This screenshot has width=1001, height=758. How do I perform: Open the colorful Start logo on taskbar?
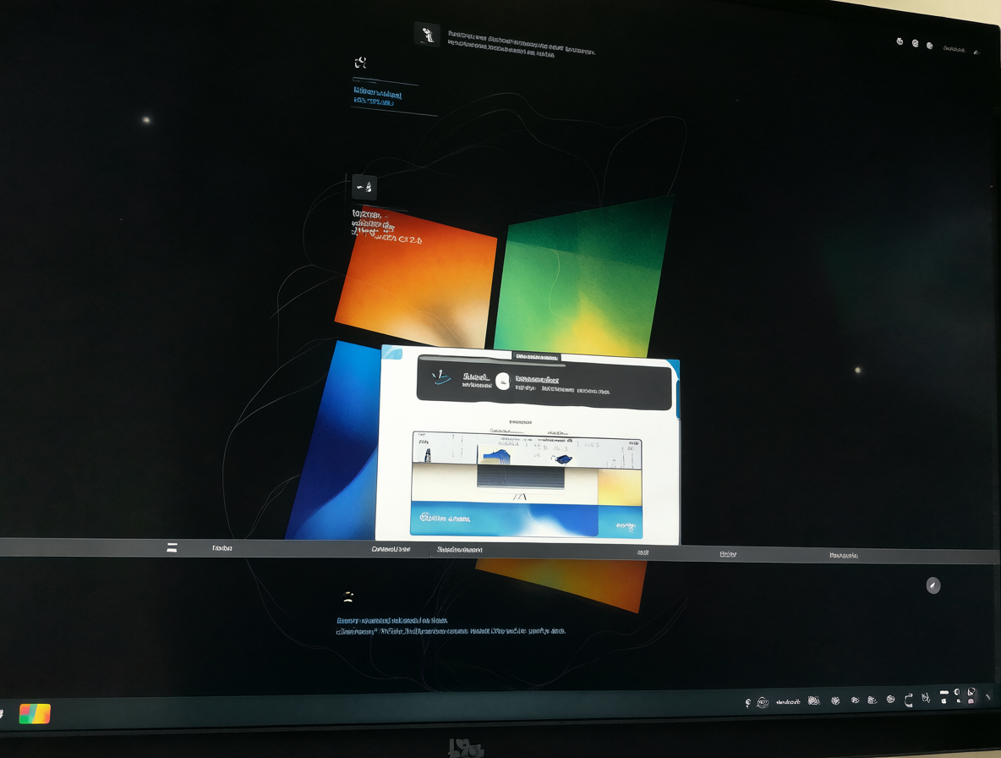pos(36,713)
